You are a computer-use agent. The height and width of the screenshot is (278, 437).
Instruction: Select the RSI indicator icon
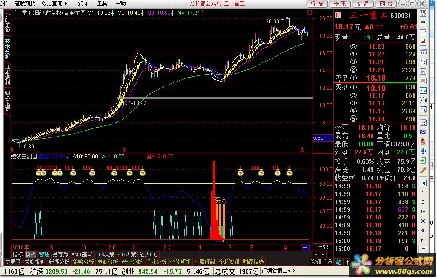click(x=423, y=132)
